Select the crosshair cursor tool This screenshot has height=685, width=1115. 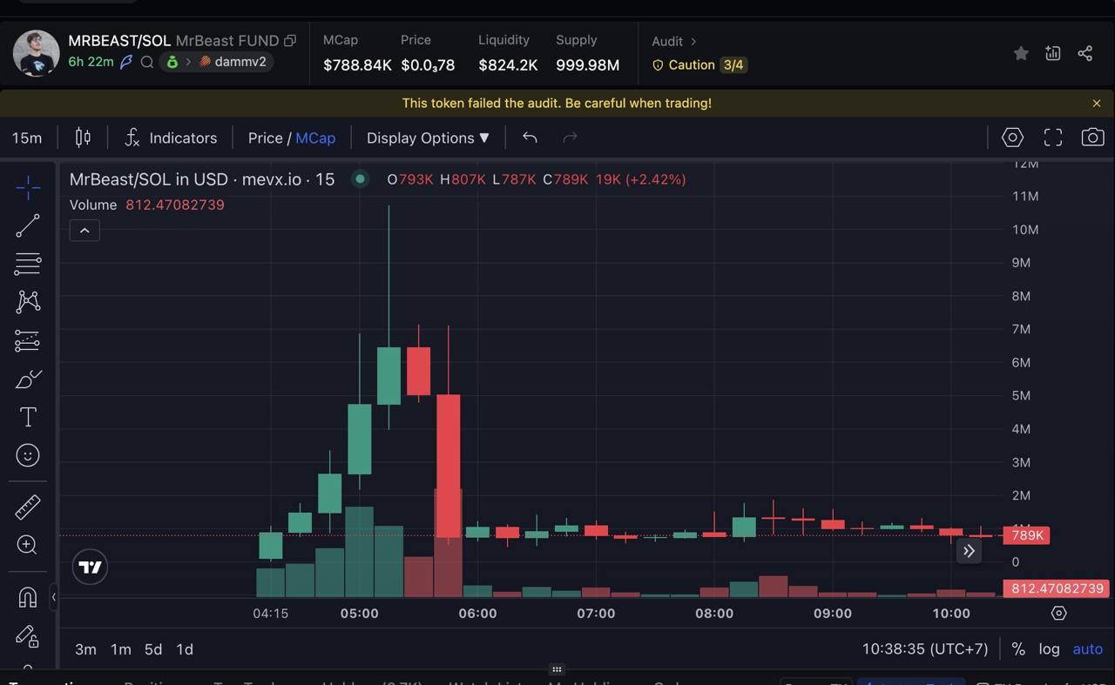pos(28,187)
